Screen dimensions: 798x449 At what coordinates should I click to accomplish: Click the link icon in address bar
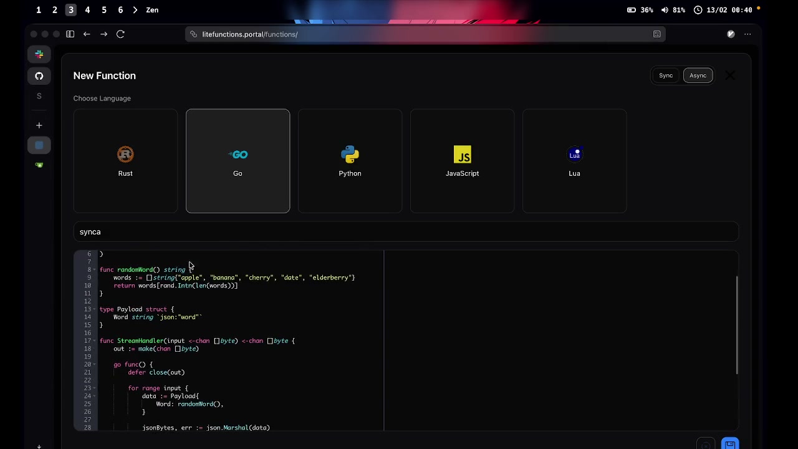(x=194, y=34)
